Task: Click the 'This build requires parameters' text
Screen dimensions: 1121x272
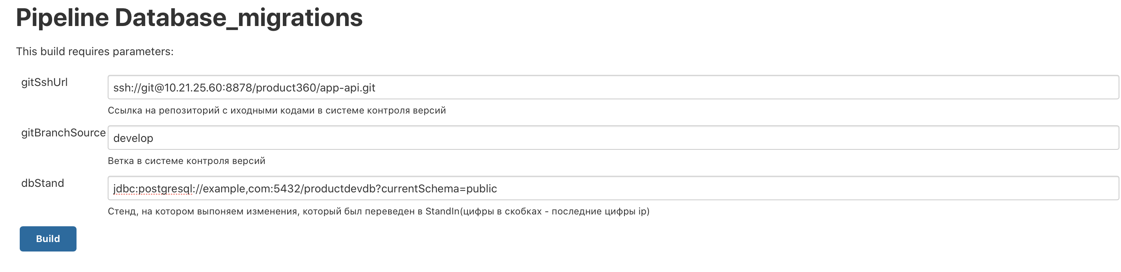Action: [95, 51]
